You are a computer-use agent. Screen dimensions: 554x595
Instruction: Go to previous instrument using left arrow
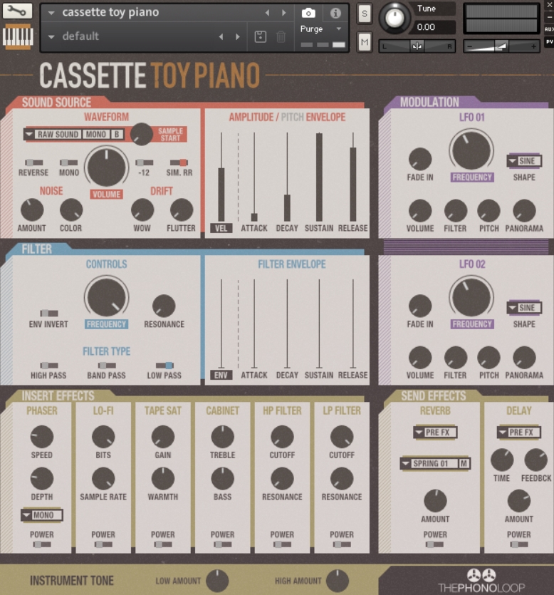(267, 13)
